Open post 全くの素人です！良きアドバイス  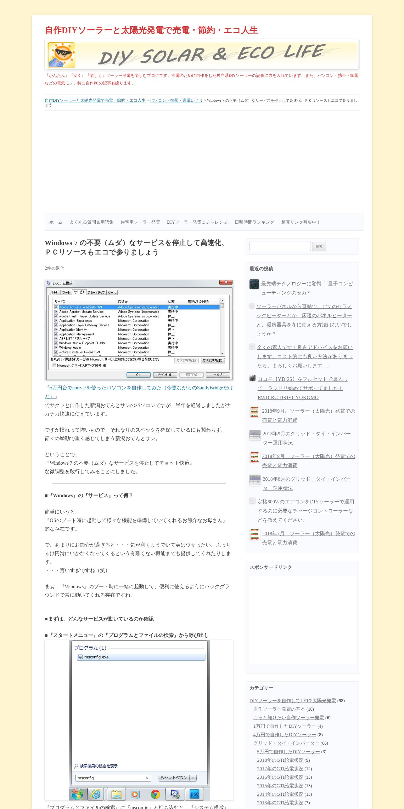point(305,356)
